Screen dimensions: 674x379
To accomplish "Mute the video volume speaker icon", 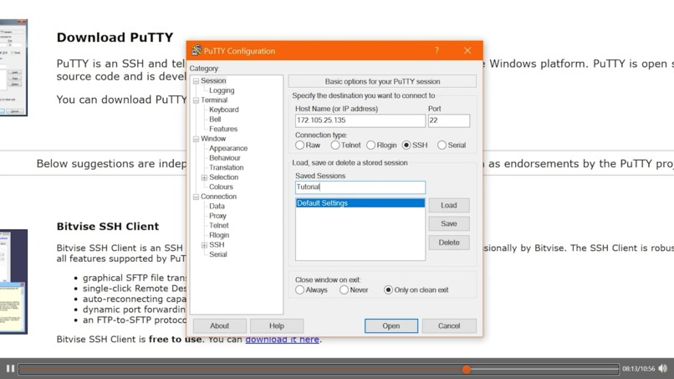I will (x=663, y=368).
